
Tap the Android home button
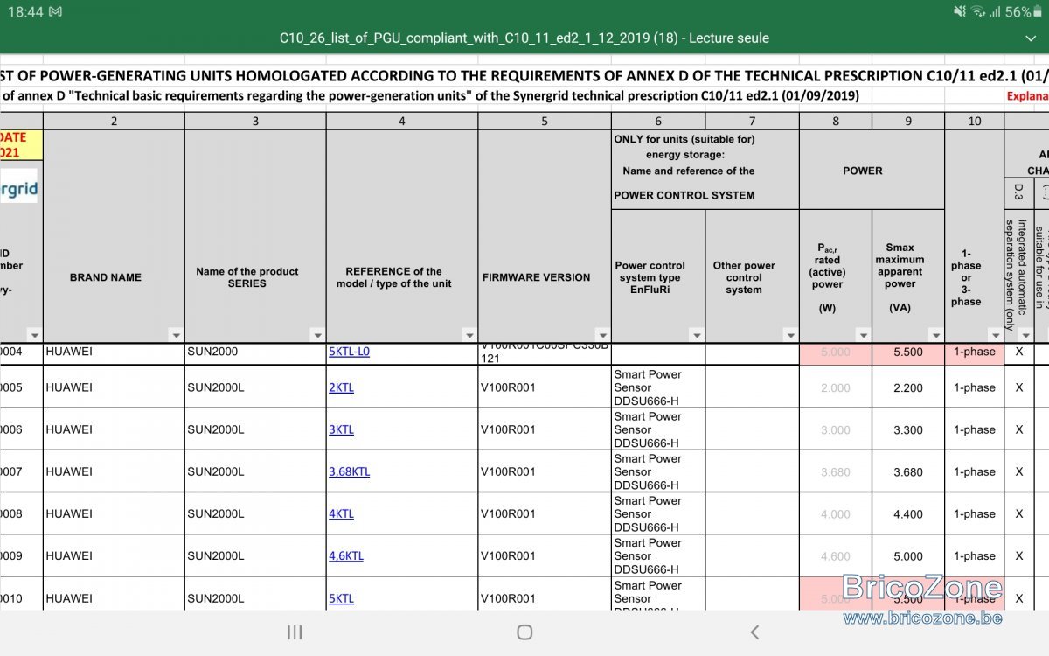pos(524,632)
